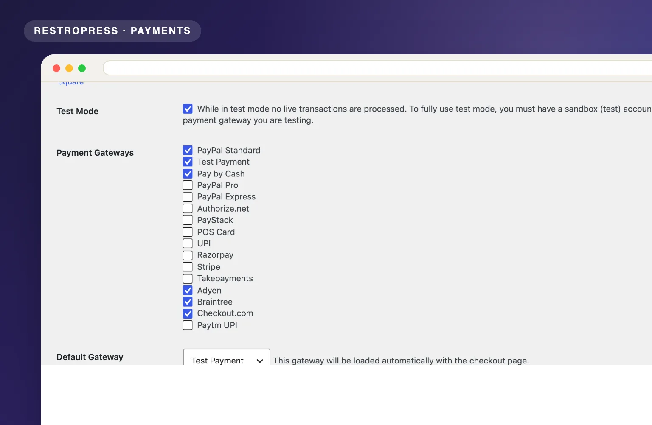Enable Authorize.net gateway
Screen dimensions: 652x425
[x=188, y=208]
